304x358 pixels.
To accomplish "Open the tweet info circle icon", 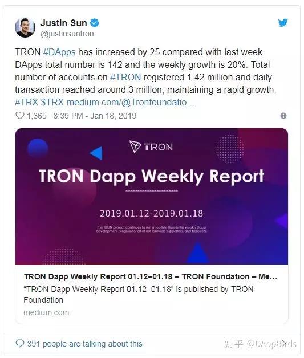I will 283,116.
